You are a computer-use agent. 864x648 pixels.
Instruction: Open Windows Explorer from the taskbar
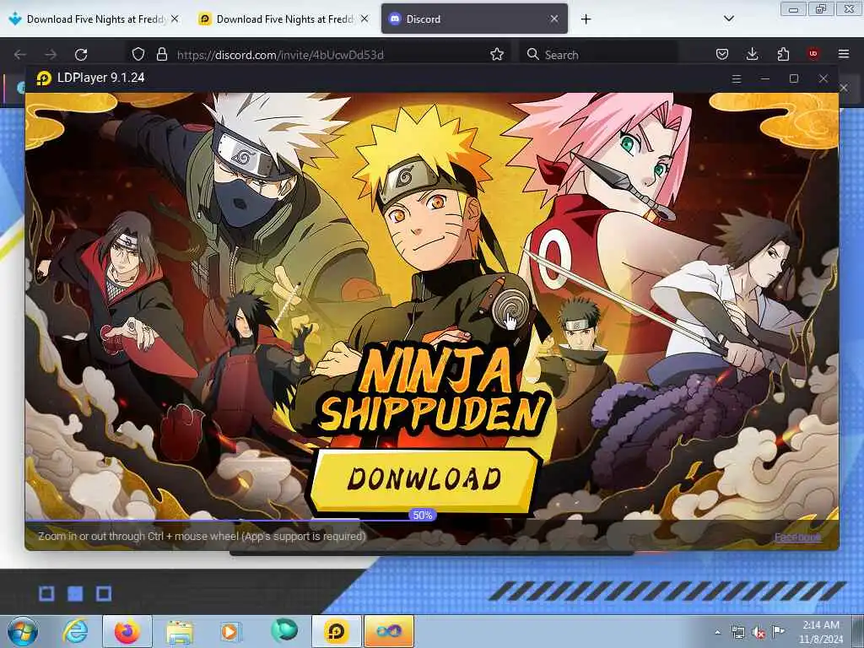tap(180, 631)
